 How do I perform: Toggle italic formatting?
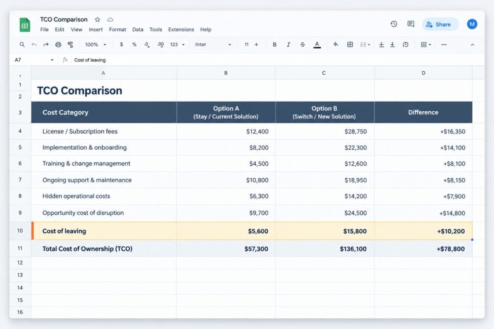click(288, 45)
